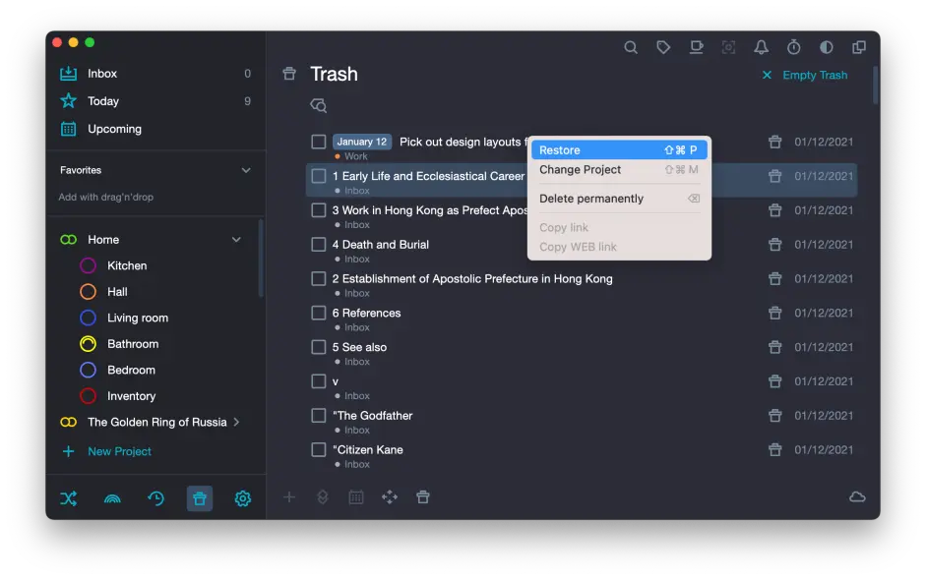Open notifications bell icon
Image resolution: width=926 pixels, height=580 pixels.
coord(761,47)
